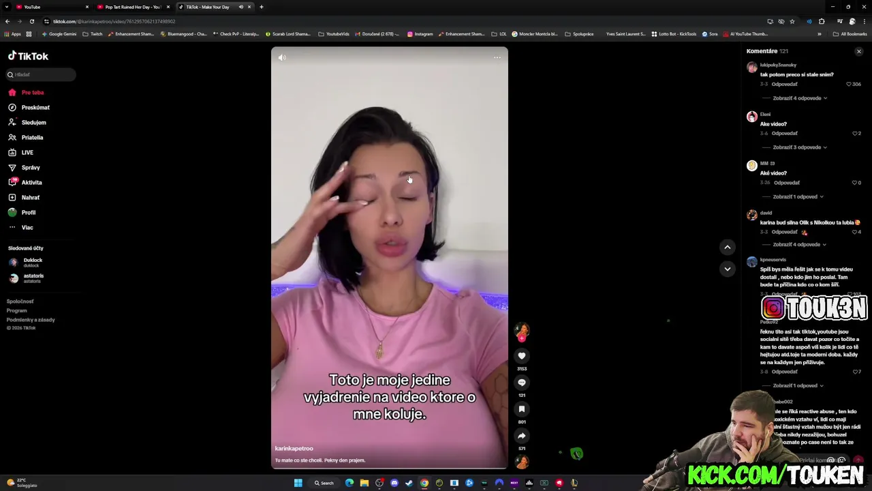The height and width of the screenshot is (491, 872).
Task: Open the sound disc thumbnail
Action: click(x=522, y=462)
